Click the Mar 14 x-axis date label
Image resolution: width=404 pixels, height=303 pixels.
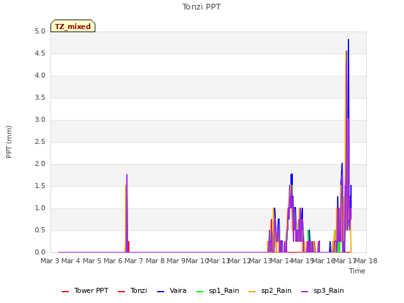point(282,261)
